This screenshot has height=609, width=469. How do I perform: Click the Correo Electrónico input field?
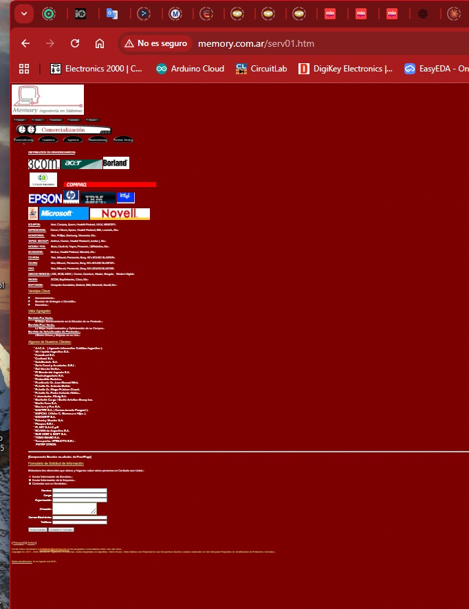point(80,518)
